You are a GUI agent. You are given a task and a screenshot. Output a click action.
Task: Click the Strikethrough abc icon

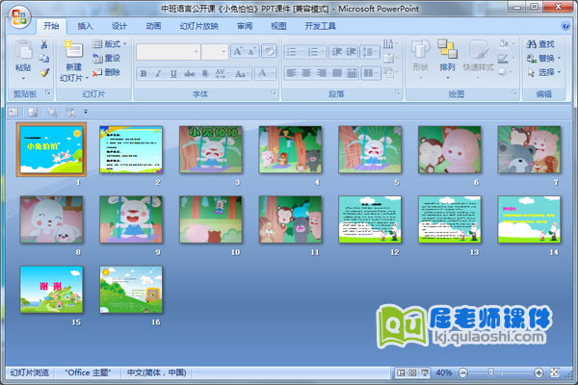pyautogui.click(x=189, y=73)
